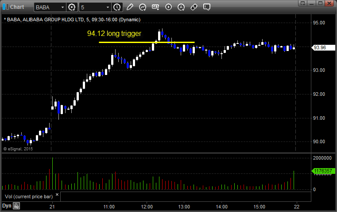
Task: Click the Dyn label at bottom left
Action: click(7, 206)
